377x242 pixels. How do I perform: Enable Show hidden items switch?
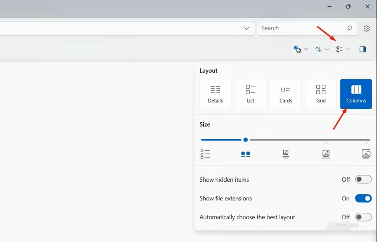[x=363, y=179]
